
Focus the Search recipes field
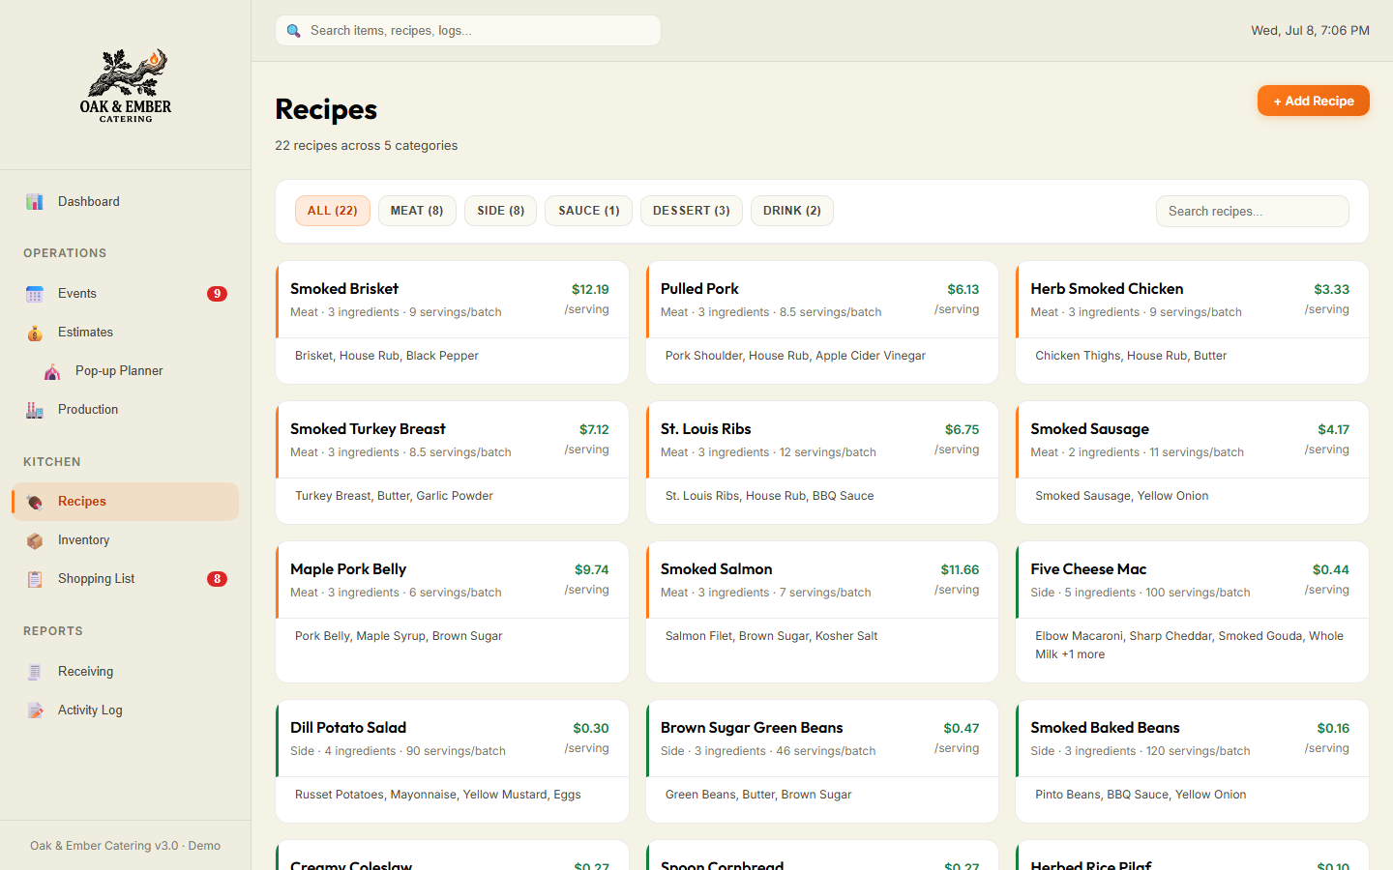click(1253, 212)
